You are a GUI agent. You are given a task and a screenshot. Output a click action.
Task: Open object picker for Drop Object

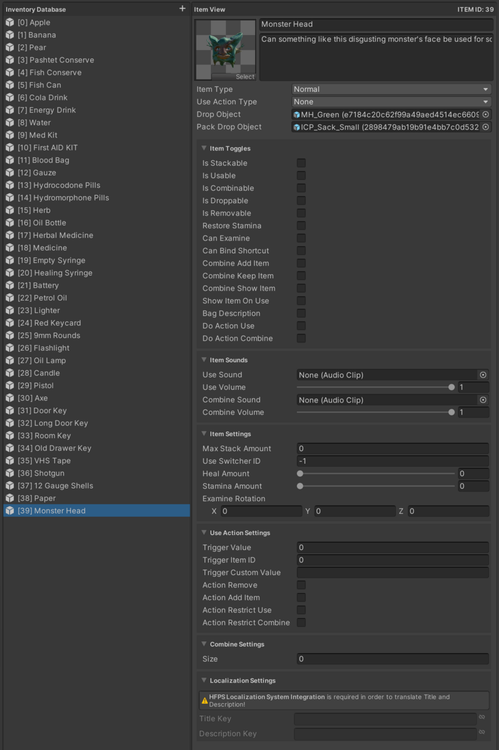tap(485, 114)
